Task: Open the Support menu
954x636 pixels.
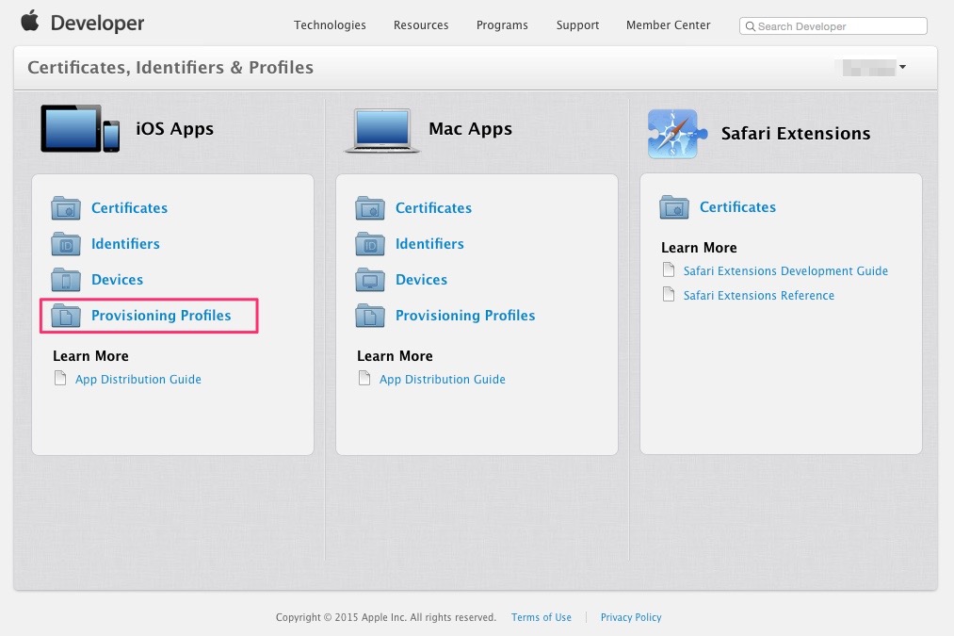Action: [x=577, y=24]
